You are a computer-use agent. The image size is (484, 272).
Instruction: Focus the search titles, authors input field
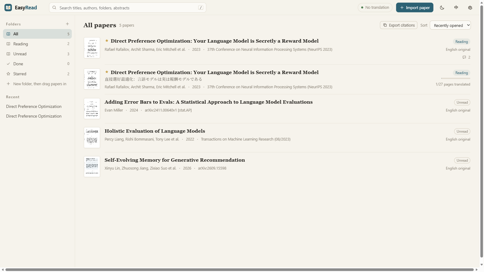pyautogui.click(x=128, y=8)
